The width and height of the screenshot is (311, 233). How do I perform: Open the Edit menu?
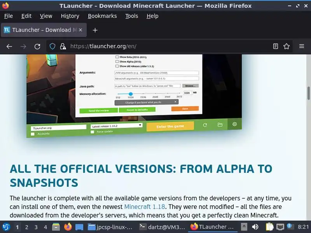(26, 16)
